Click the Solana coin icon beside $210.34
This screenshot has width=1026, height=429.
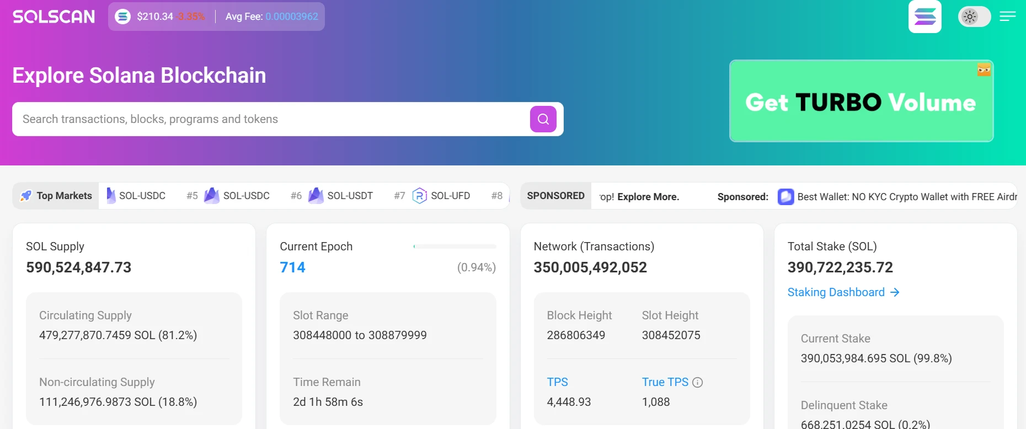(122, 17)
